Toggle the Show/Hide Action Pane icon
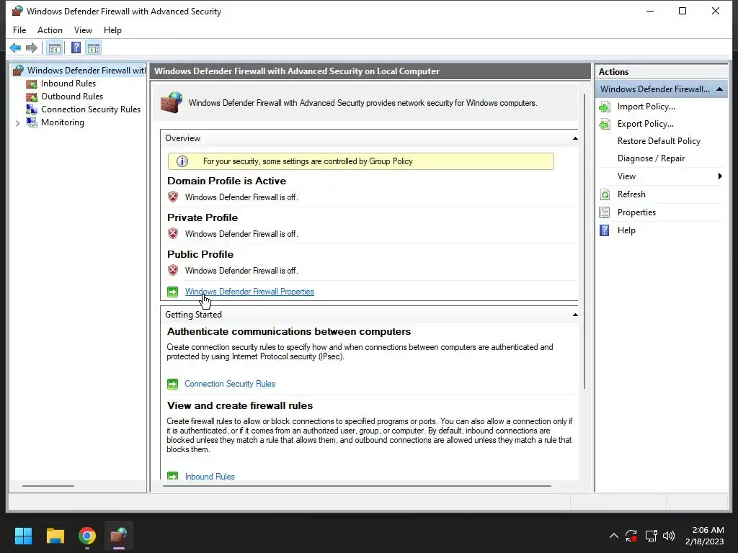 94,48
